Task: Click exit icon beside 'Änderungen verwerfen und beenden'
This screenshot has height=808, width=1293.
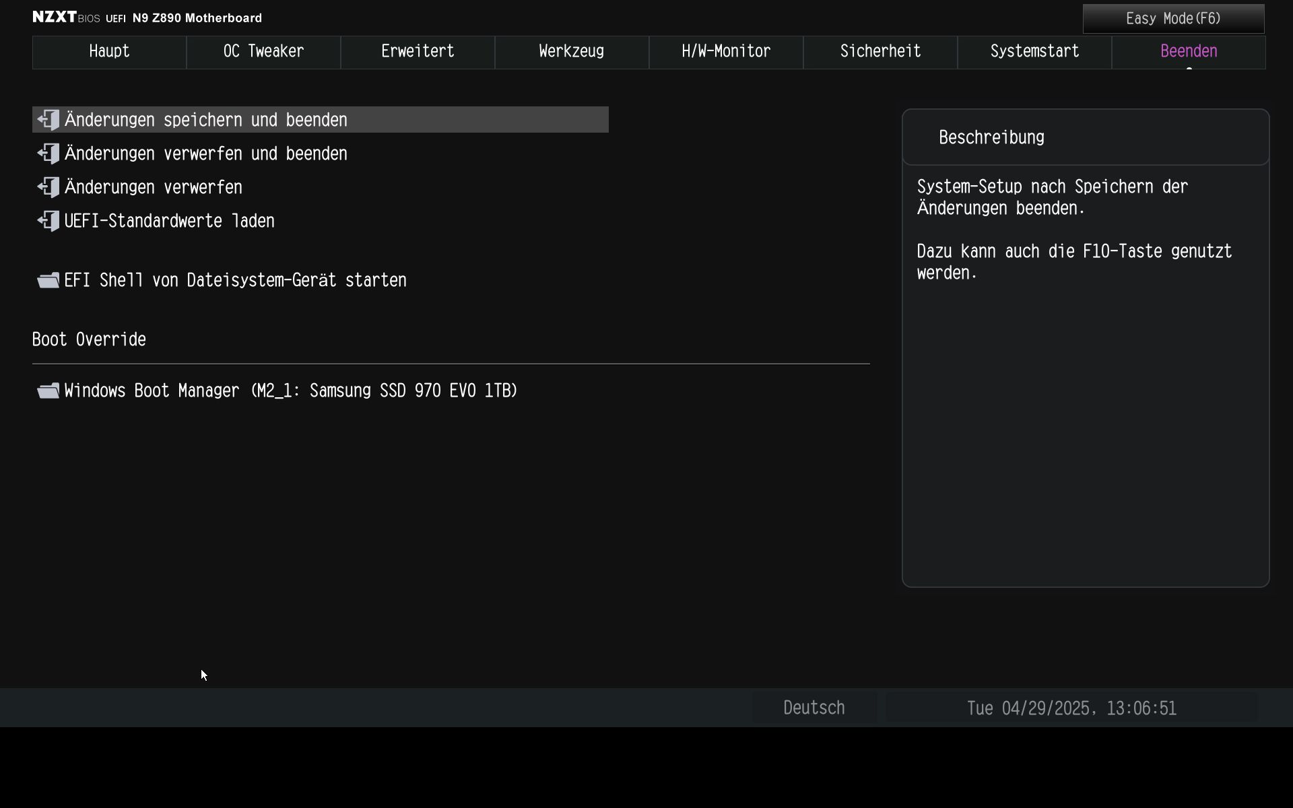Action: 48,154
